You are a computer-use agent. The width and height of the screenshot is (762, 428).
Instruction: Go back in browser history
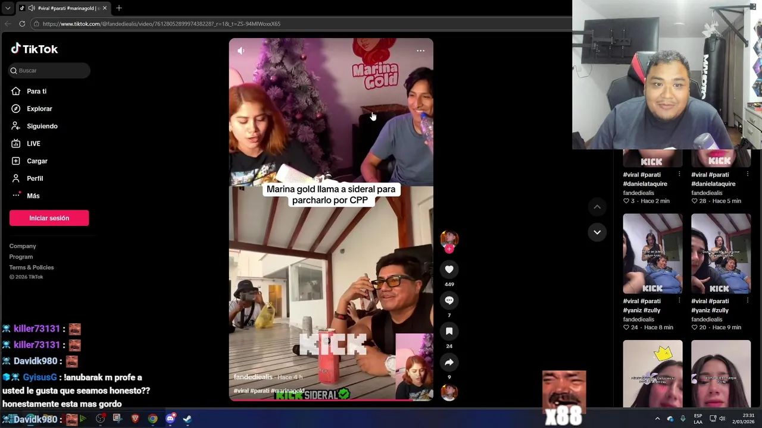click(7, 24)
